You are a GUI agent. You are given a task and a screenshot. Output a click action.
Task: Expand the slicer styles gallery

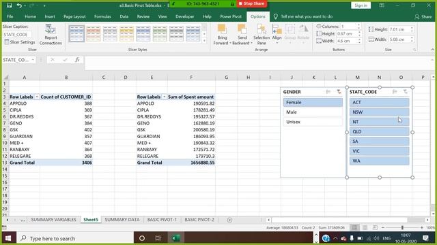coord(204,41)
